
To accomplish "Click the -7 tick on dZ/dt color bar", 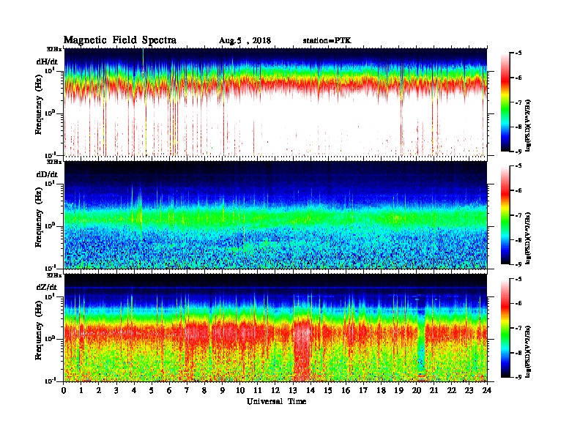I will click(x=518, y=328).
